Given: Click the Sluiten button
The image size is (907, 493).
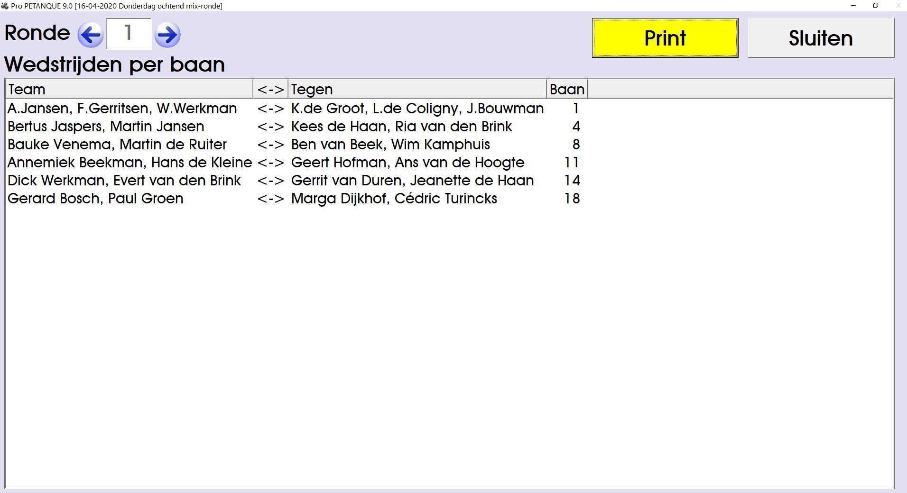Looking at the screenshot, I should coord(821,38).
